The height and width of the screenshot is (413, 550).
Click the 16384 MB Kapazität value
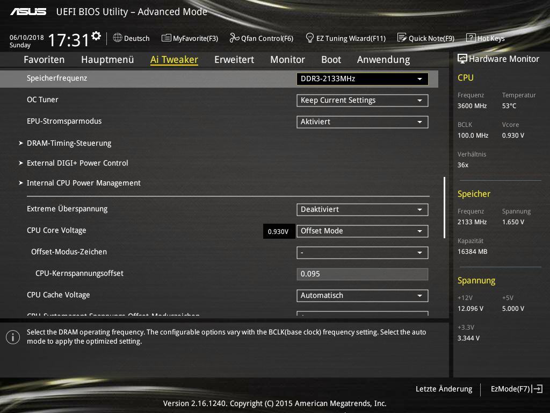tap(472, 252)
